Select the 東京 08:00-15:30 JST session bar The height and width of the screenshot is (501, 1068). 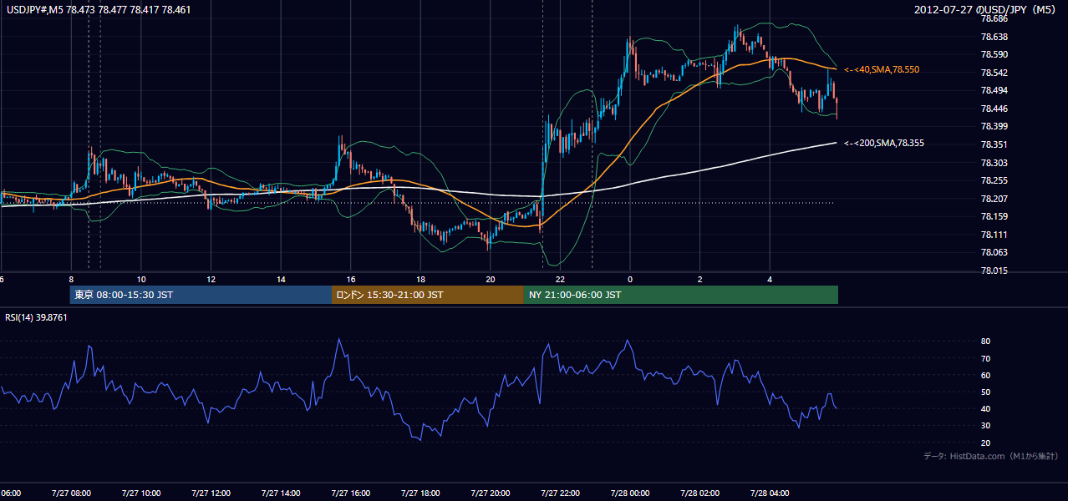point(201,295)
